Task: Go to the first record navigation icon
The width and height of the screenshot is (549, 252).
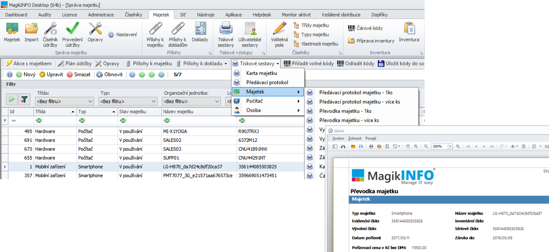Action: coord(132,74)
